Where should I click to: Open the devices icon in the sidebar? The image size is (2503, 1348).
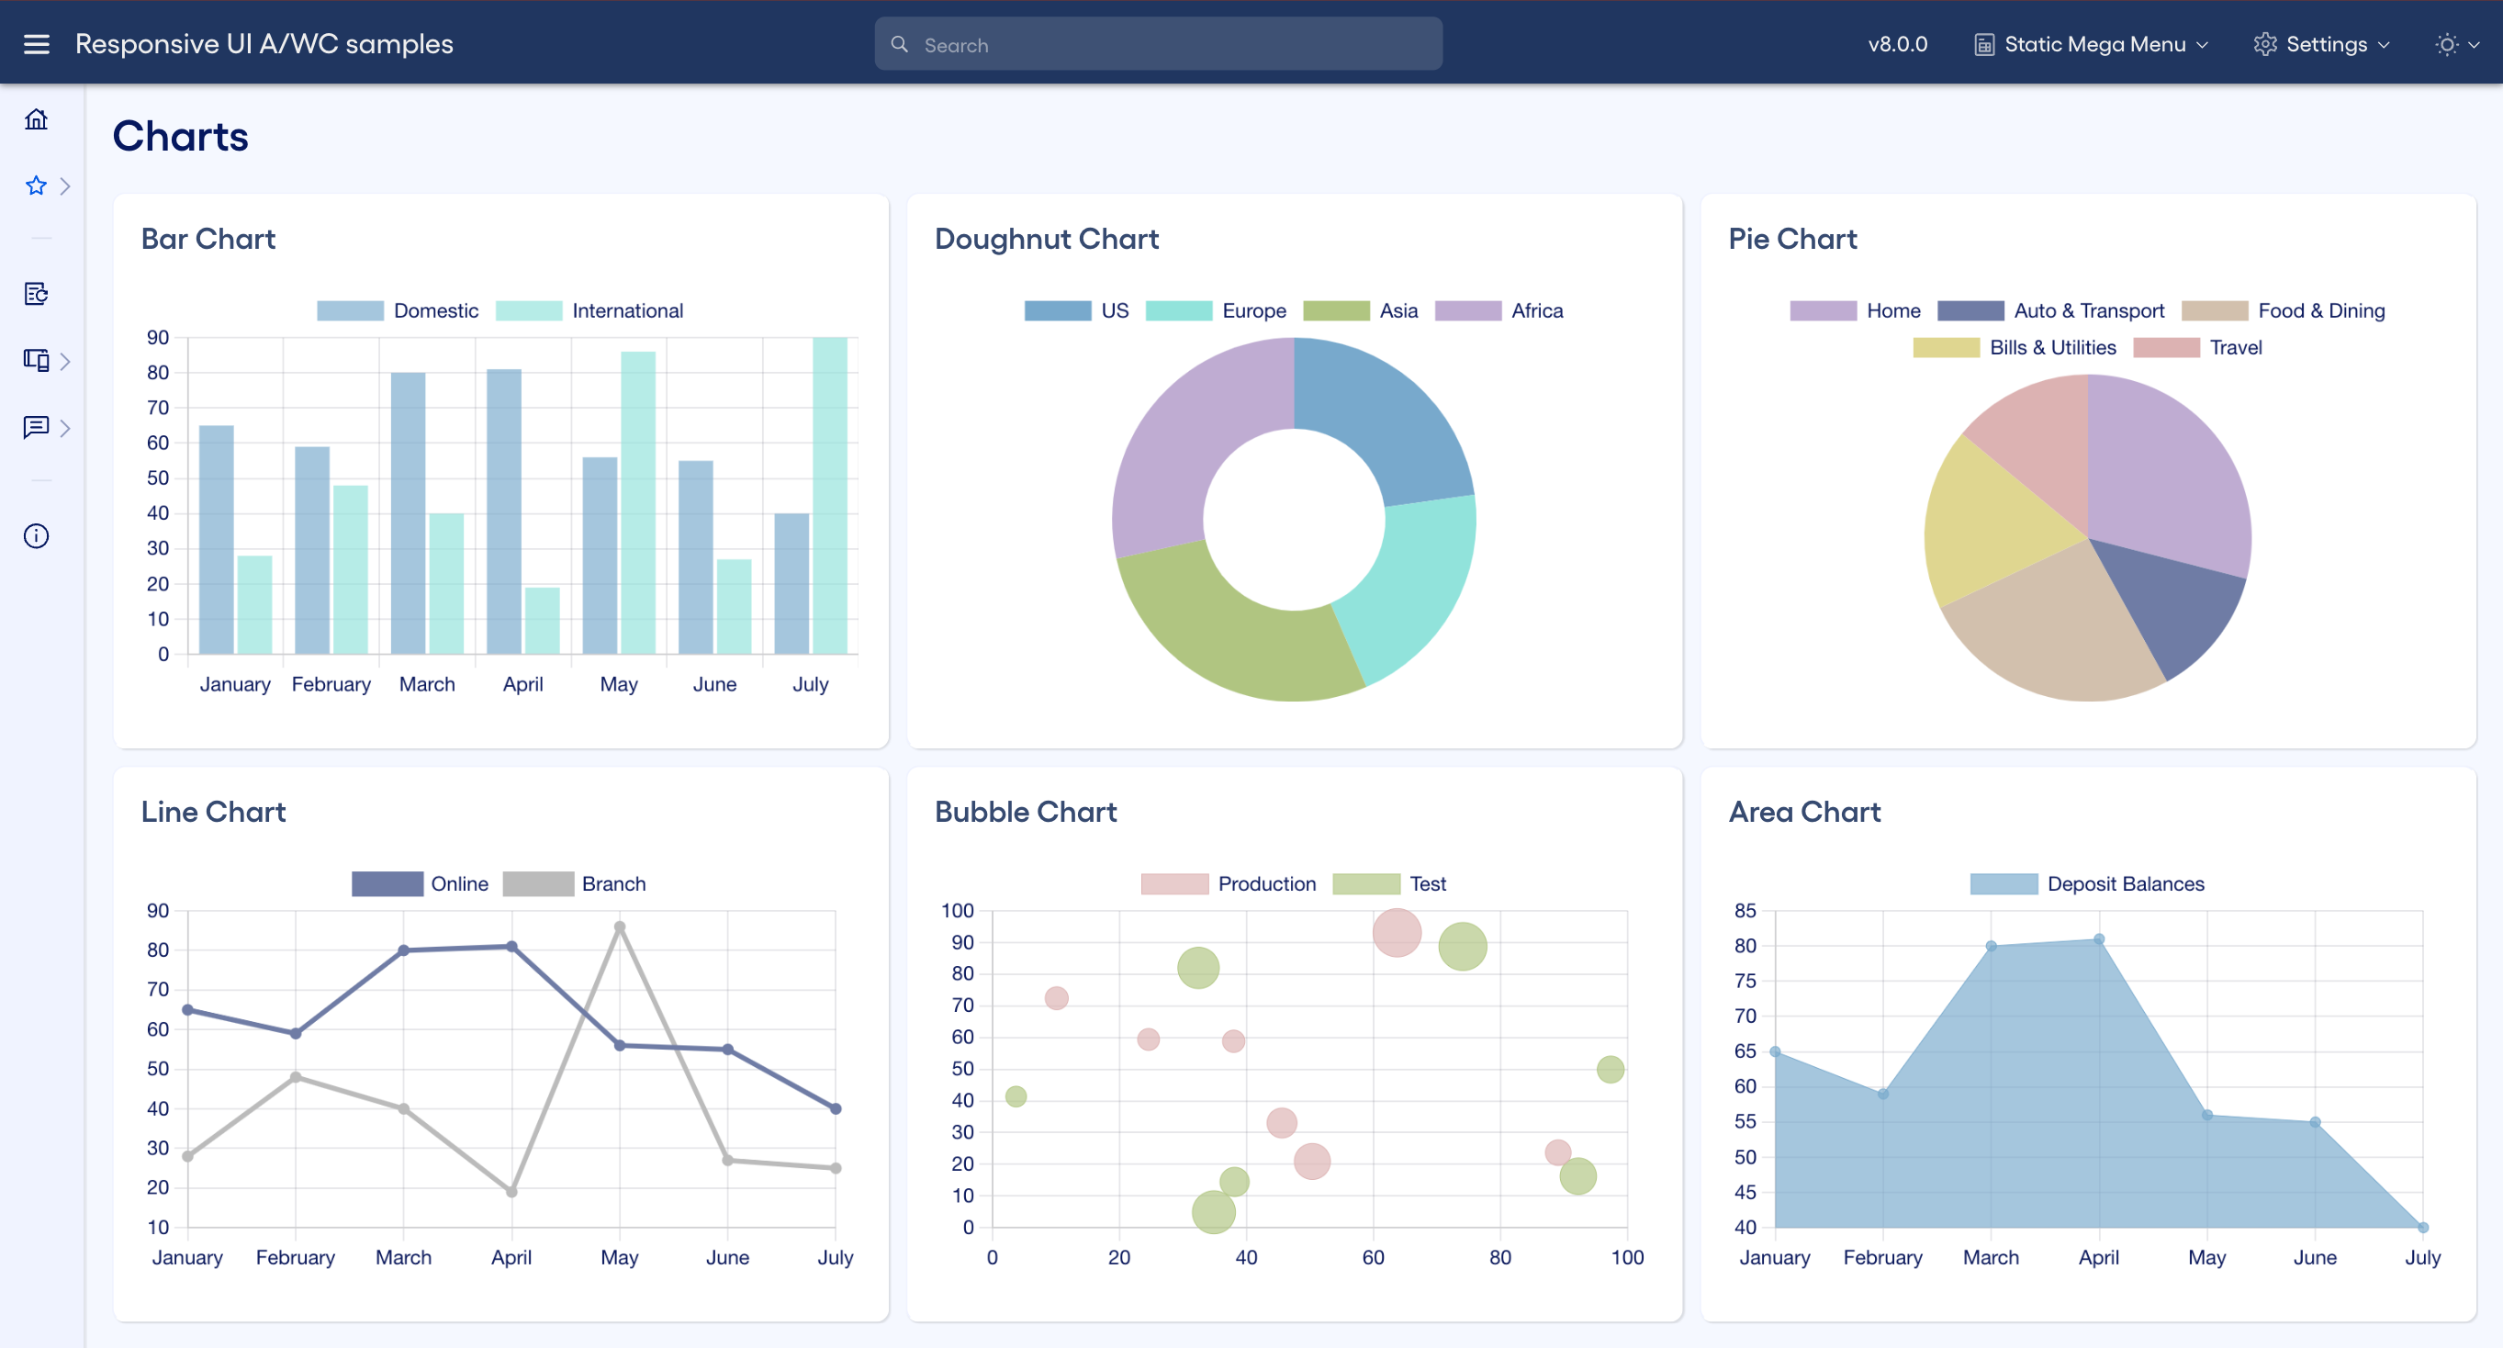coord(36,361)
